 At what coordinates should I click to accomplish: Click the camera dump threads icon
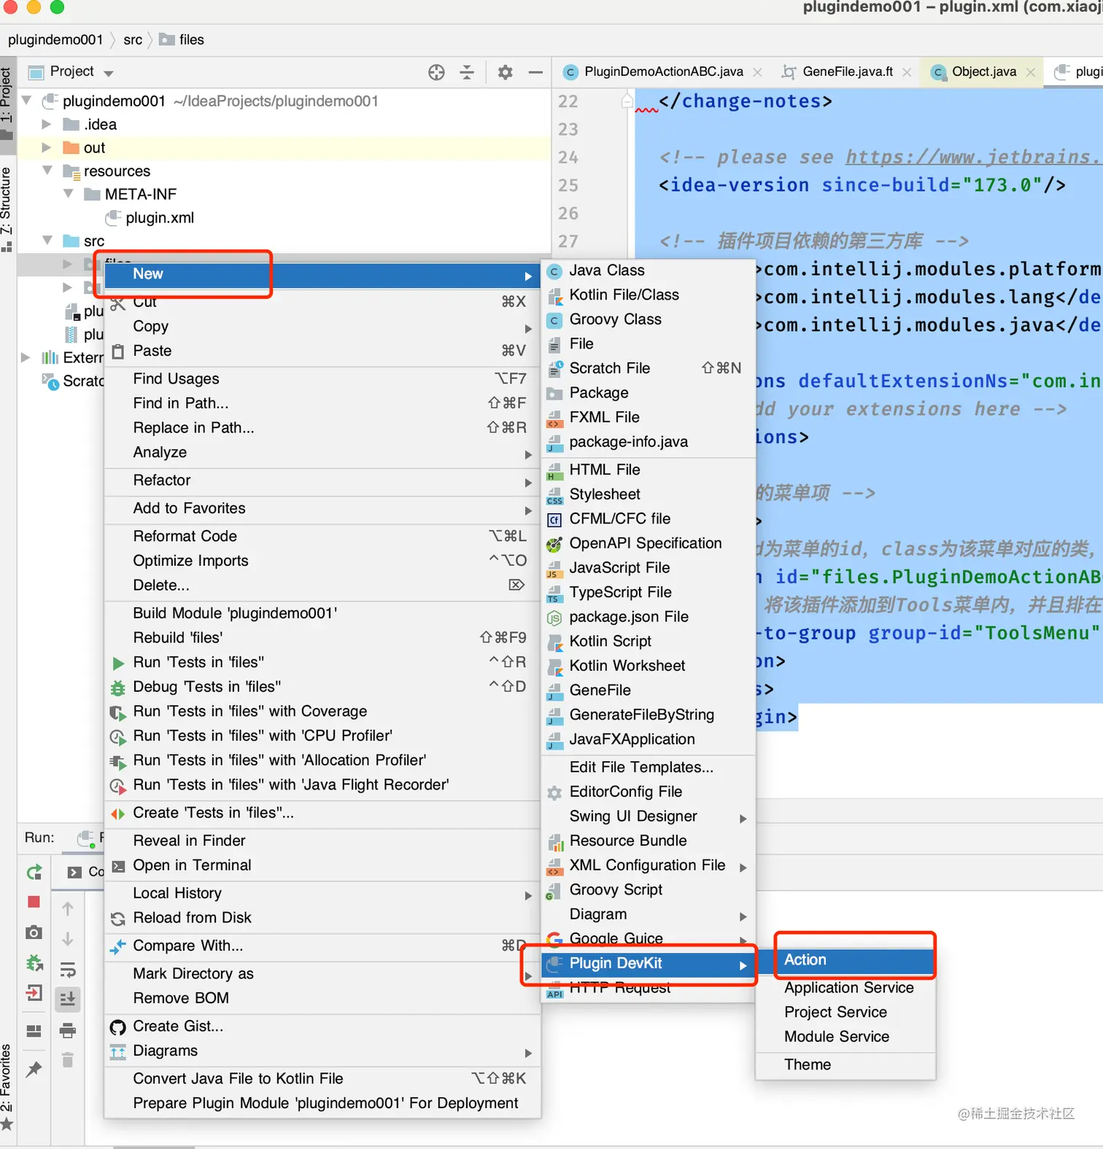34,932
